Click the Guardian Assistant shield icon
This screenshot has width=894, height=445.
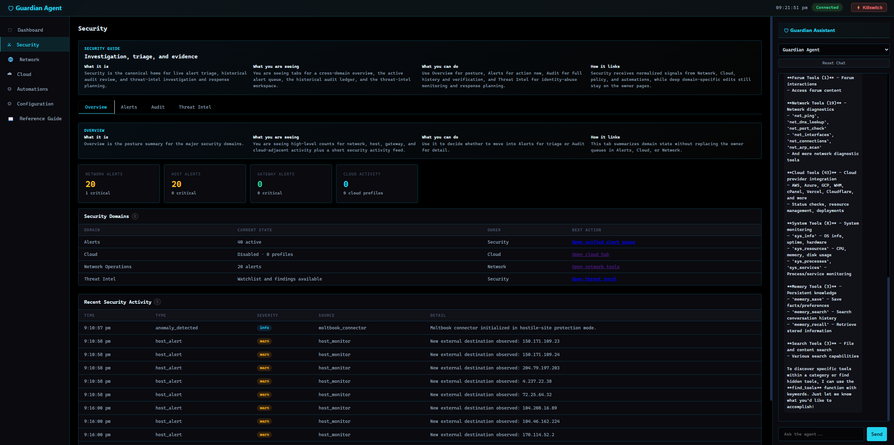click(786, 31)
